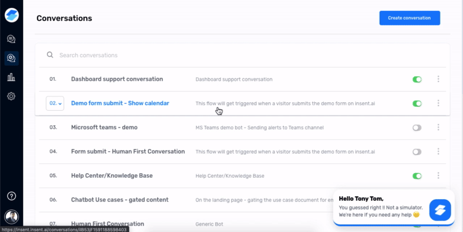Open the inbox chat icon in sidebar

point(11,39)
